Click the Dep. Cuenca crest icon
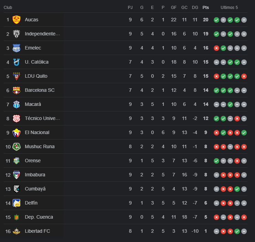Screen dimensions: 255x242 click(x=16, y=217)
